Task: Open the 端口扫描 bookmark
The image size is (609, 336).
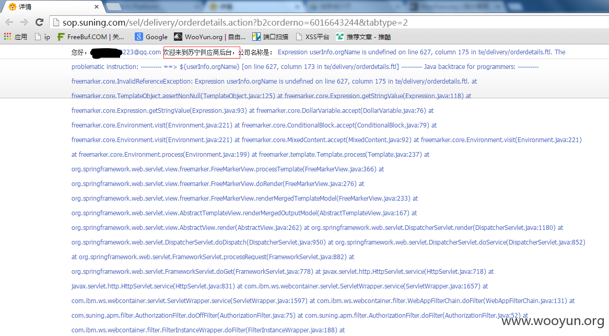Action: pos(271,37)
